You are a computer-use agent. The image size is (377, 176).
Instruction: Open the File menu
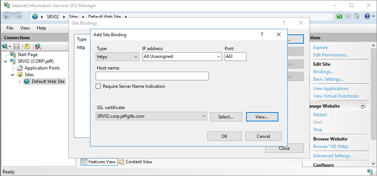tap(10, 28)
